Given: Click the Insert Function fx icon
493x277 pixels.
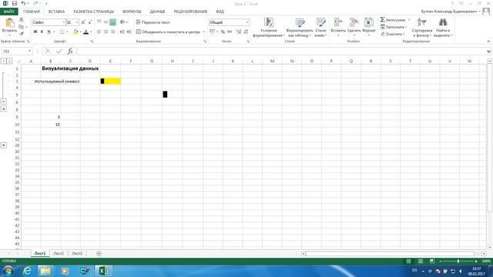Looking at the screenshot, I should pos(70,52).
